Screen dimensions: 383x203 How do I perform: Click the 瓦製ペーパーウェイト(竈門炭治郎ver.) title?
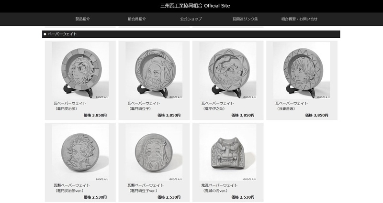click(71, 188)
